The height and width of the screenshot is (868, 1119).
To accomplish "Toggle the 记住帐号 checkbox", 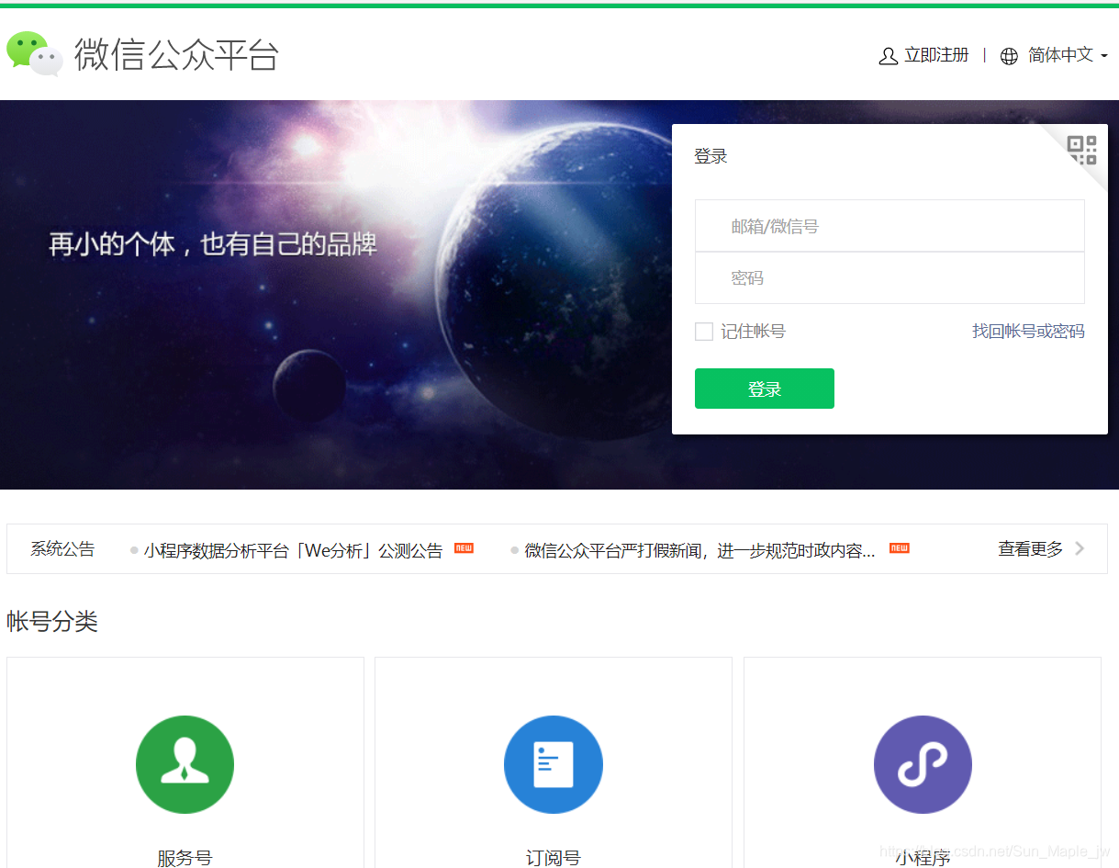I will (x=704, y=332).
